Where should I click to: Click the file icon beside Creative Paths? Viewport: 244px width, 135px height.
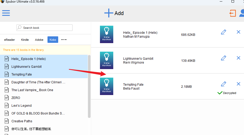7,121
